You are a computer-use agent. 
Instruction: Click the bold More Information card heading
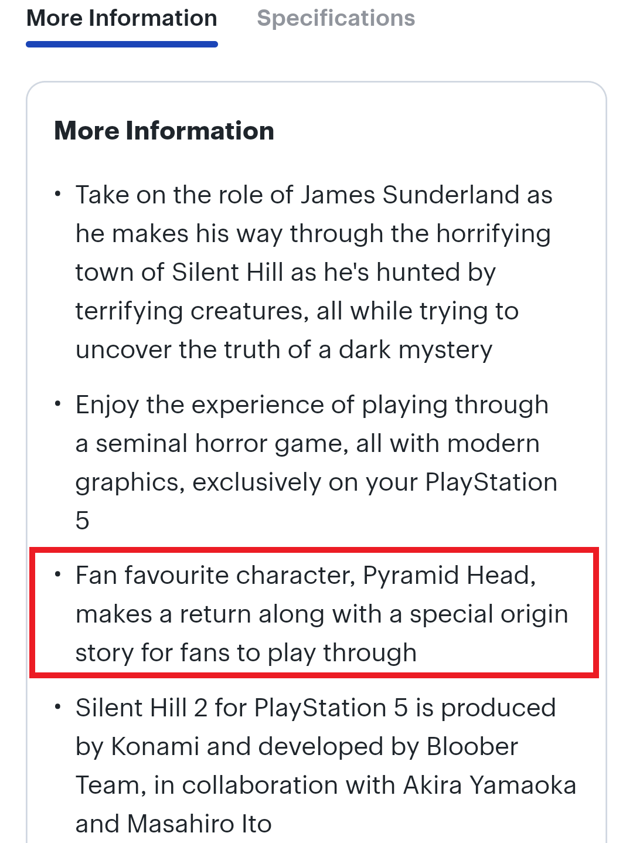click(164, 131)
